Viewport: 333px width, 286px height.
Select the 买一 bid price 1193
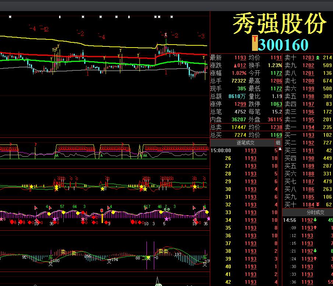pos(308,135)
